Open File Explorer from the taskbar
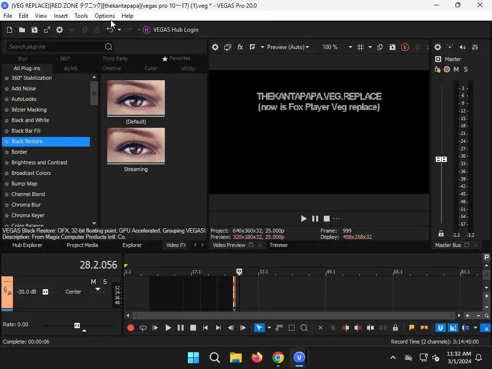The height and width of the screenshot is (369, 492). pos(235,357)
